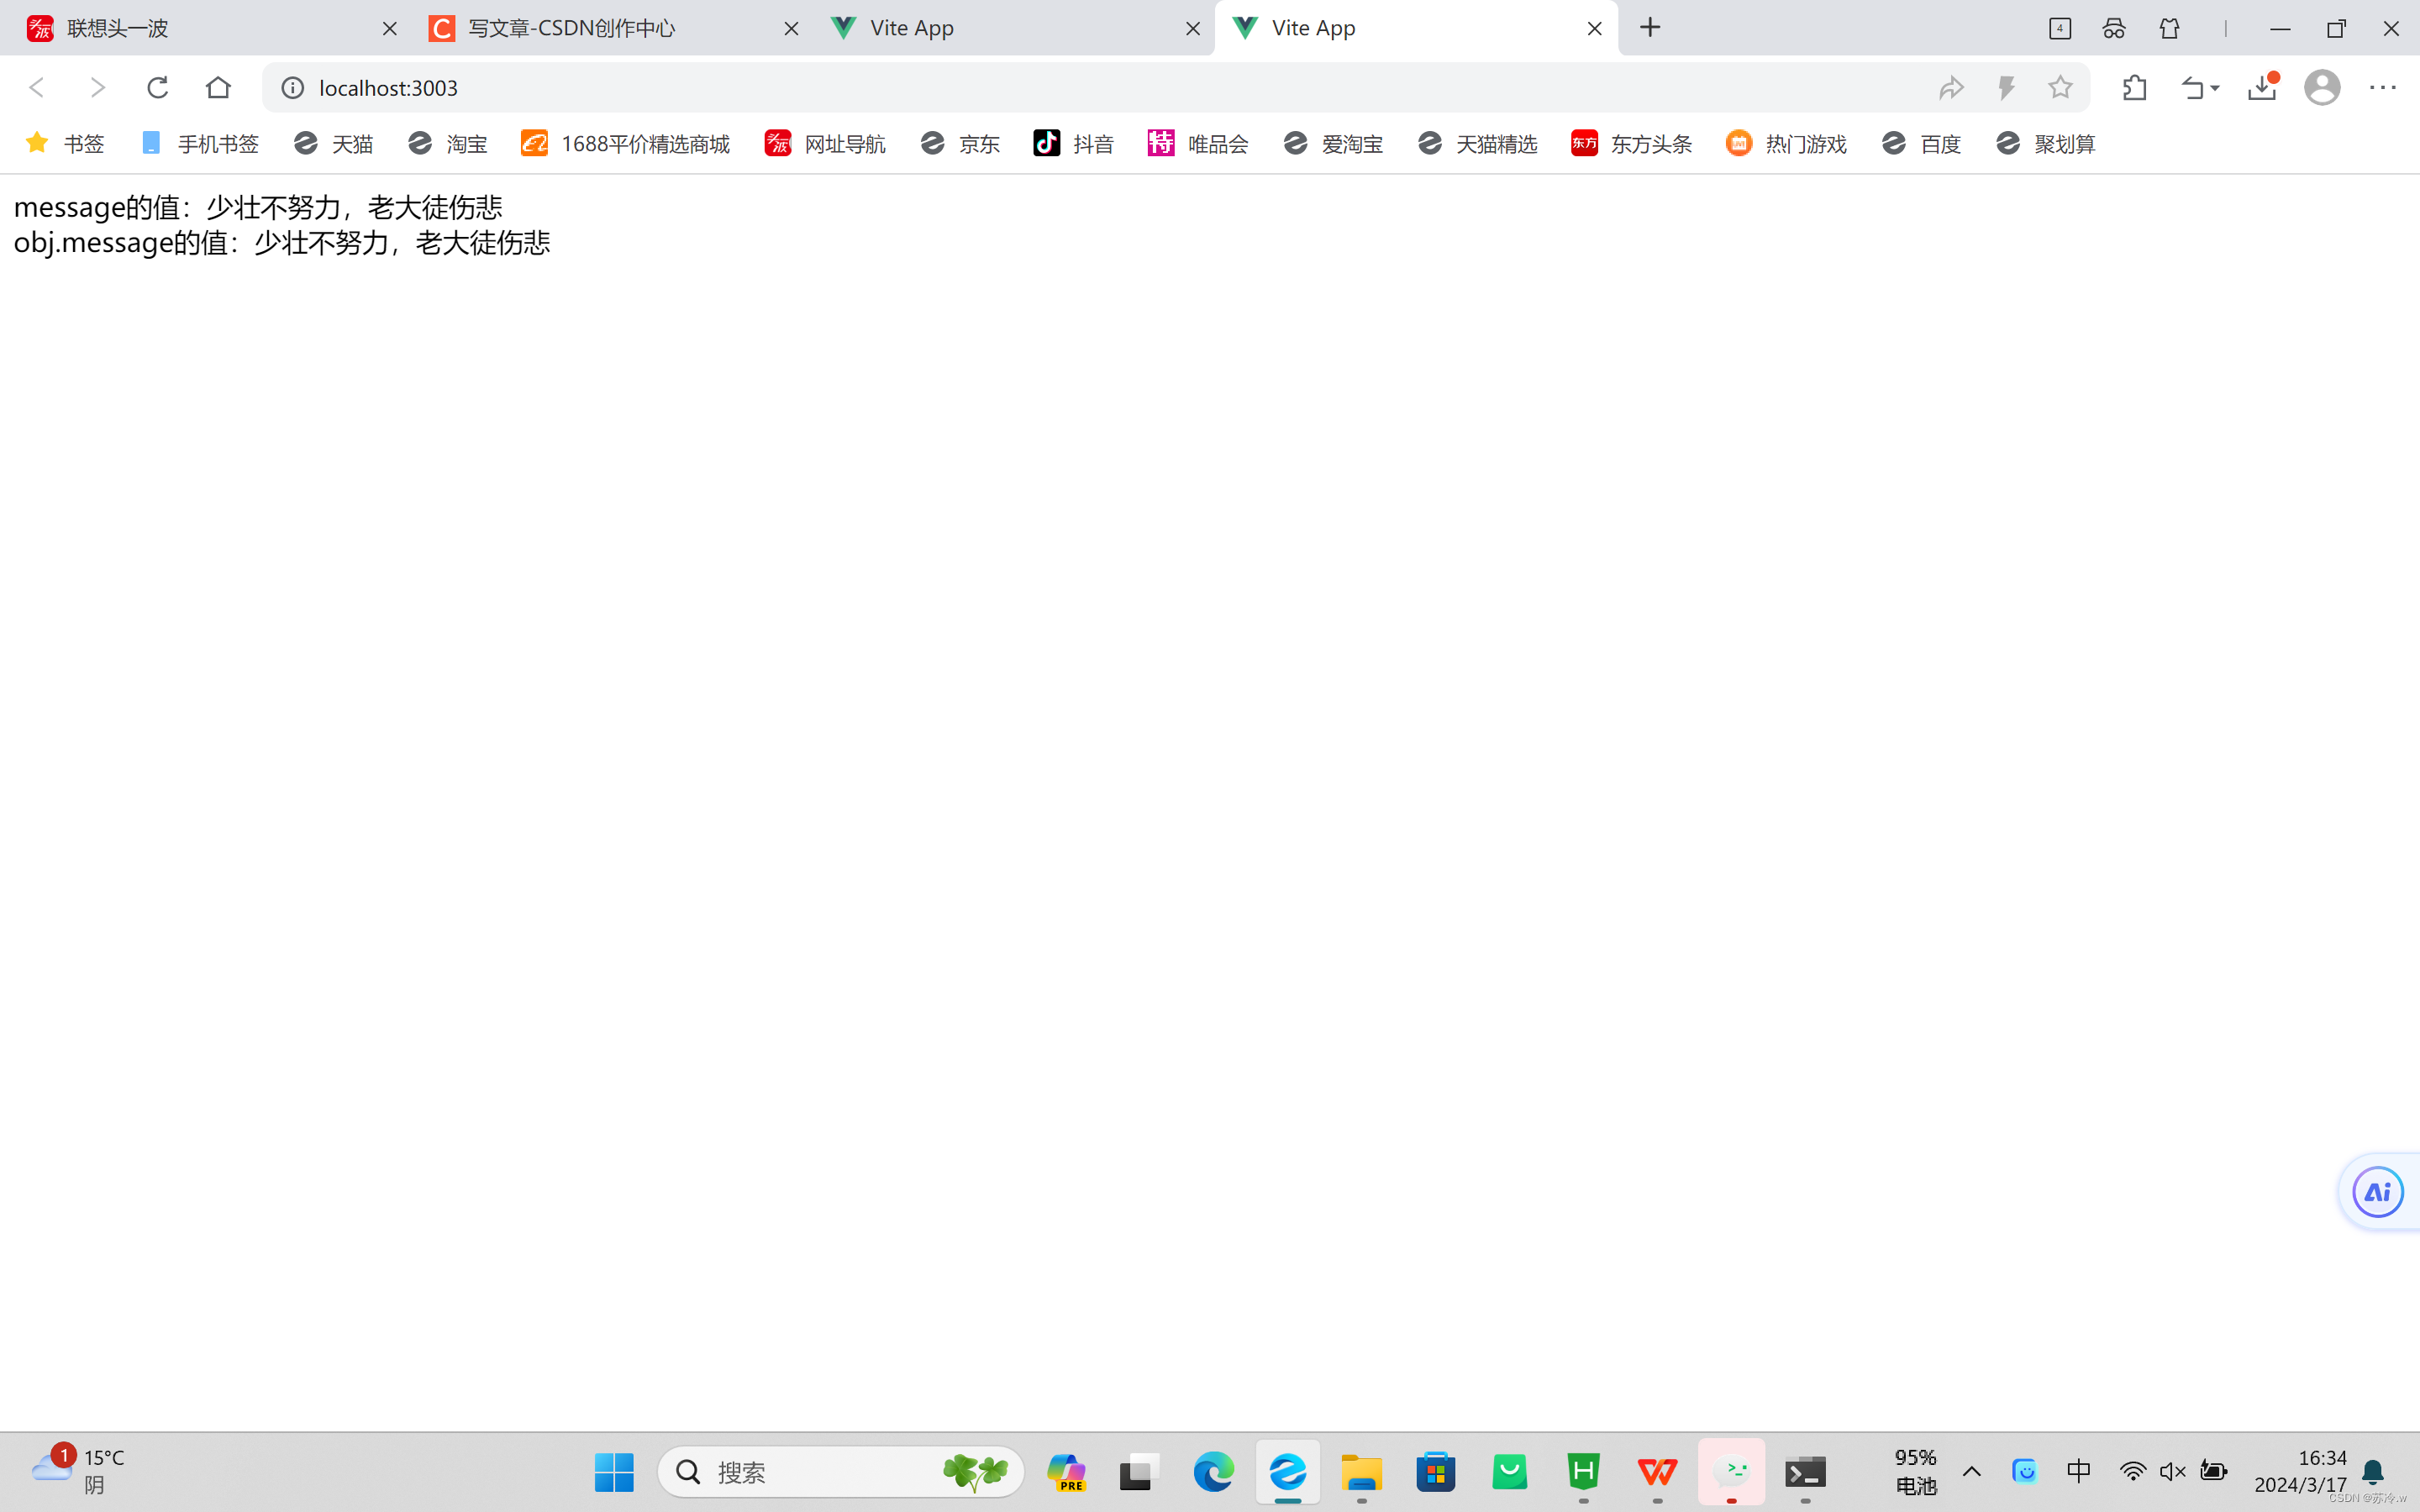Click the taskbar 搜索 search box
The width and height of the screenshot is (2420, 1512).
pyautogui.click(x=840, y=1472)
